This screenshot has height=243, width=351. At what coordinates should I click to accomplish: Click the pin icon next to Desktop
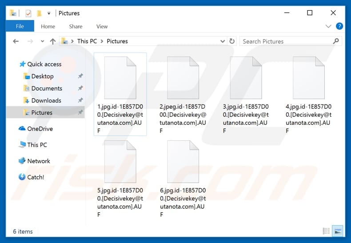(80, 76)
